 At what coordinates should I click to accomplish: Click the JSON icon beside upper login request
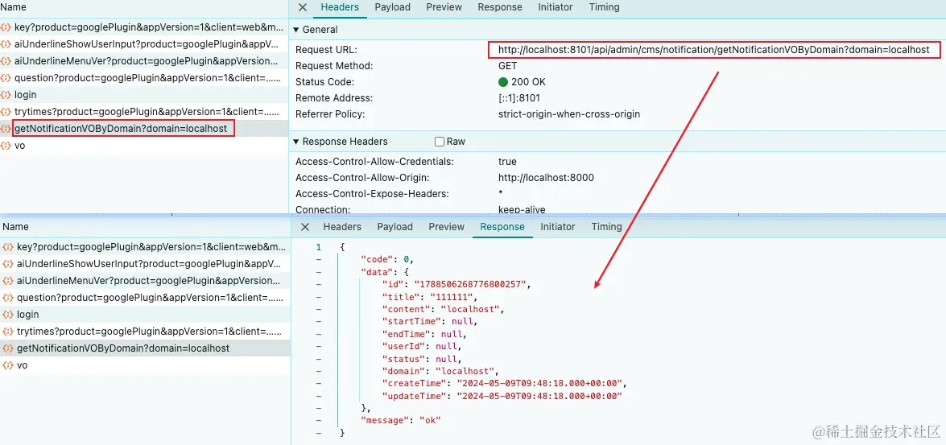[6, 95]
